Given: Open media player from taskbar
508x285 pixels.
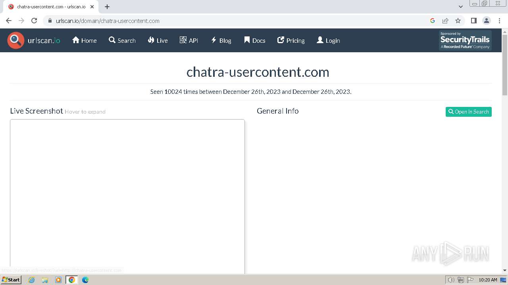Looking at the screenshot, I should (x=58, y=280).
